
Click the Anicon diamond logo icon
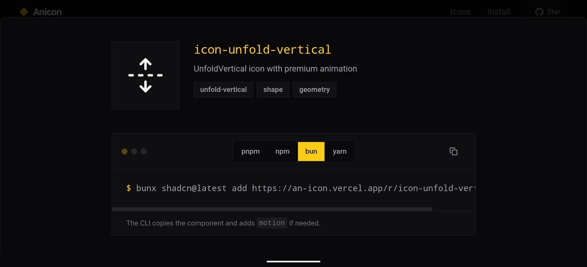tap(24, 12)
